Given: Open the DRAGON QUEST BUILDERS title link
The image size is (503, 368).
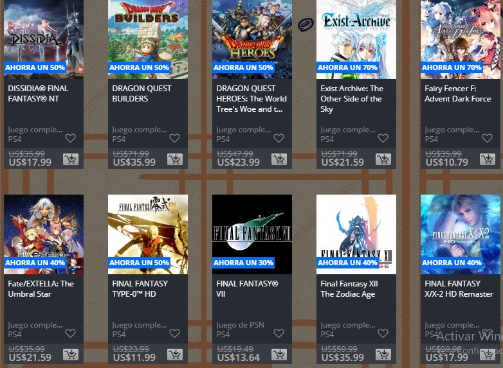Looking at the screenshot, I should point(142,94).
